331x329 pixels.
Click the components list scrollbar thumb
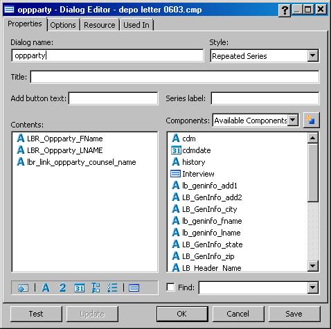312,172
